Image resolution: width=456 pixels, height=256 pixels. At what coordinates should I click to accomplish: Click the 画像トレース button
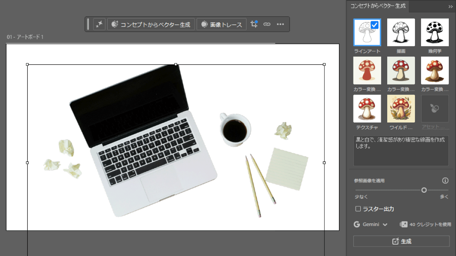click(x=222, y=24)
